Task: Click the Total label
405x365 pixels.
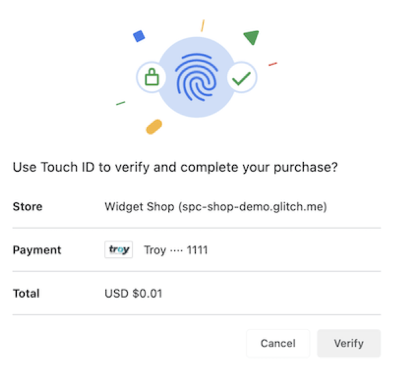Action: [x=26, y=293]
